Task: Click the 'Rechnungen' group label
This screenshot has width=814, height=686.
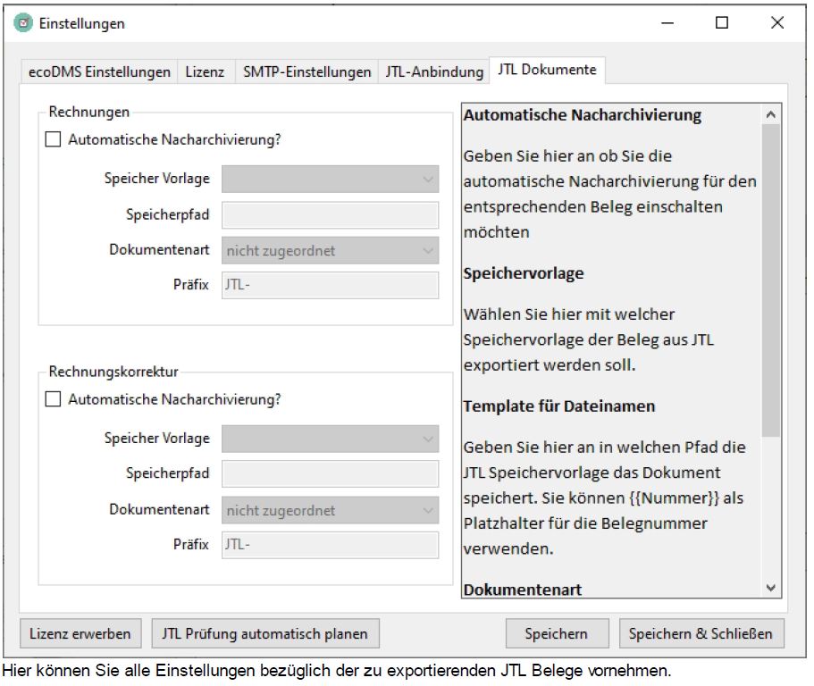Action: click(88, 112)
